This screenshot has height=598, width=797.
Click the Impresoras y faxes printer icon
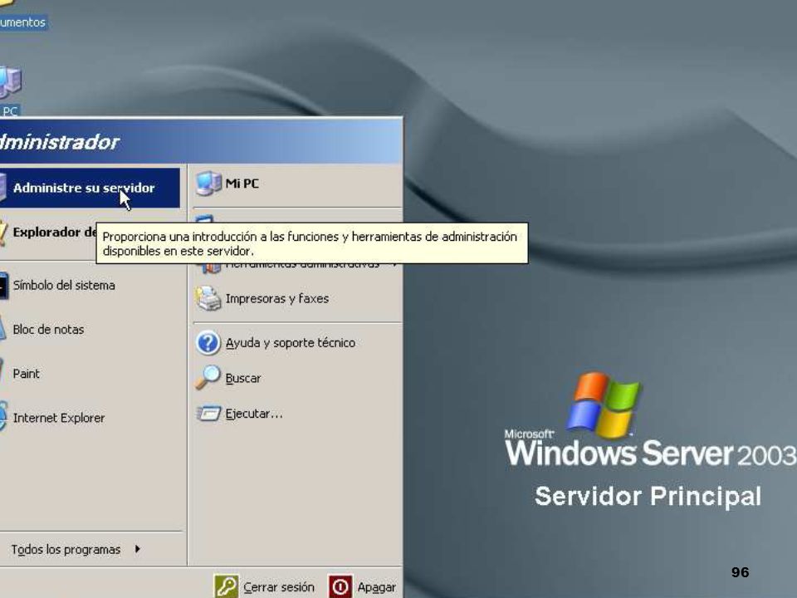(208, 298)
